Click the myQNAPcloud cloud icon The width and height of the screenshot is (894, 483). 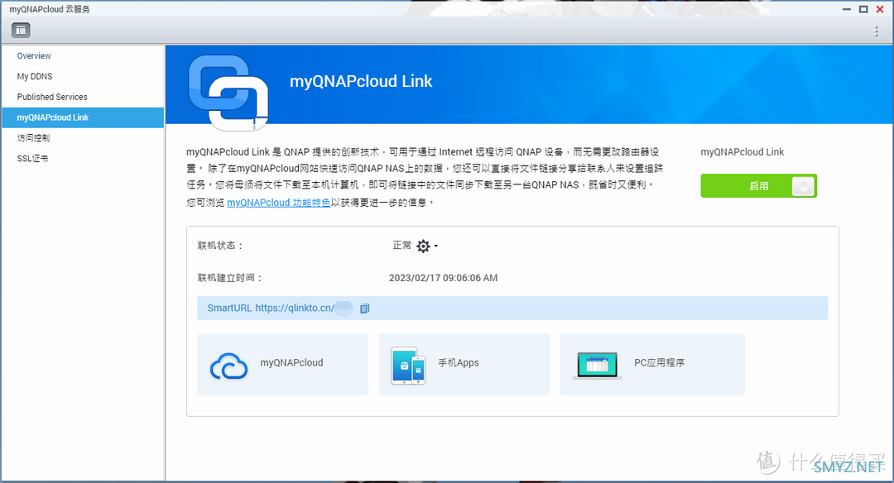(x=228, y=366)
